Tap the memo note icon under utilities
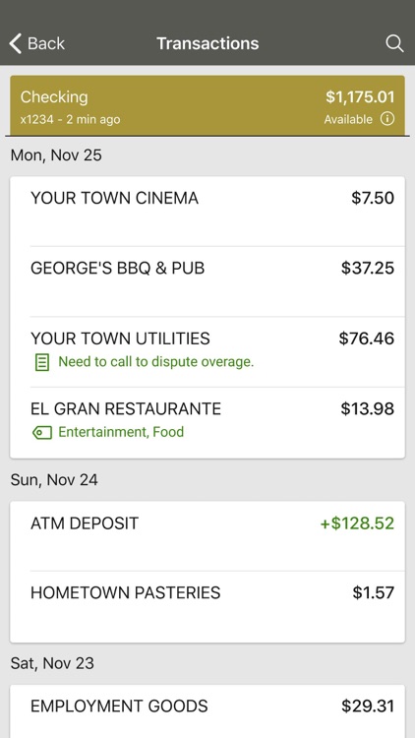 coord(42,362)
